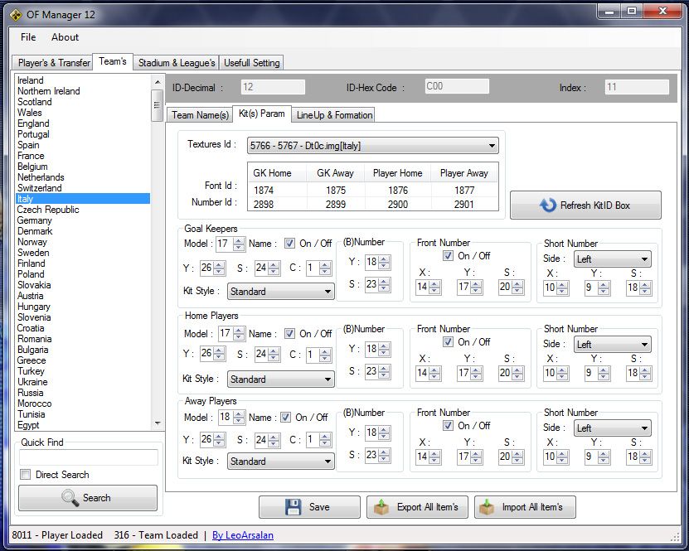Click the Refresh KitID Box arrows icon
The width and height of the screenshot is (689, 551).
tap(548, 205)
